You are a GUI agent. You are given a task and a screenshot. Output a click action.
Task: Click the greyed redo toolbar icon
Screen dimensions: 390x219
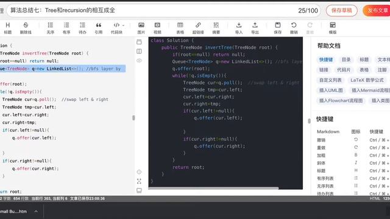[310, 28]
